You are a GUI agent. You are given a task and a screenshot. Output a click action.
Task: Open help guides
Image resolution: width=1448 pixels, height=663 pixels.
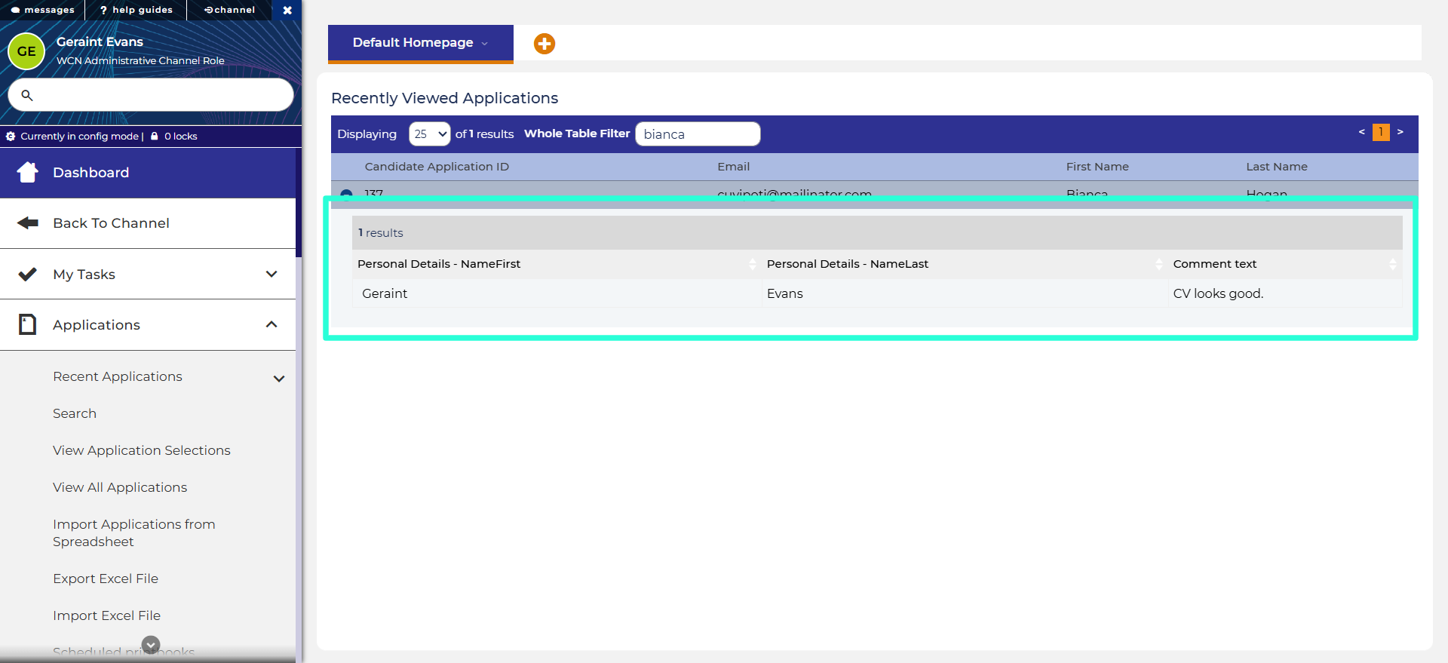coord(136,10)
